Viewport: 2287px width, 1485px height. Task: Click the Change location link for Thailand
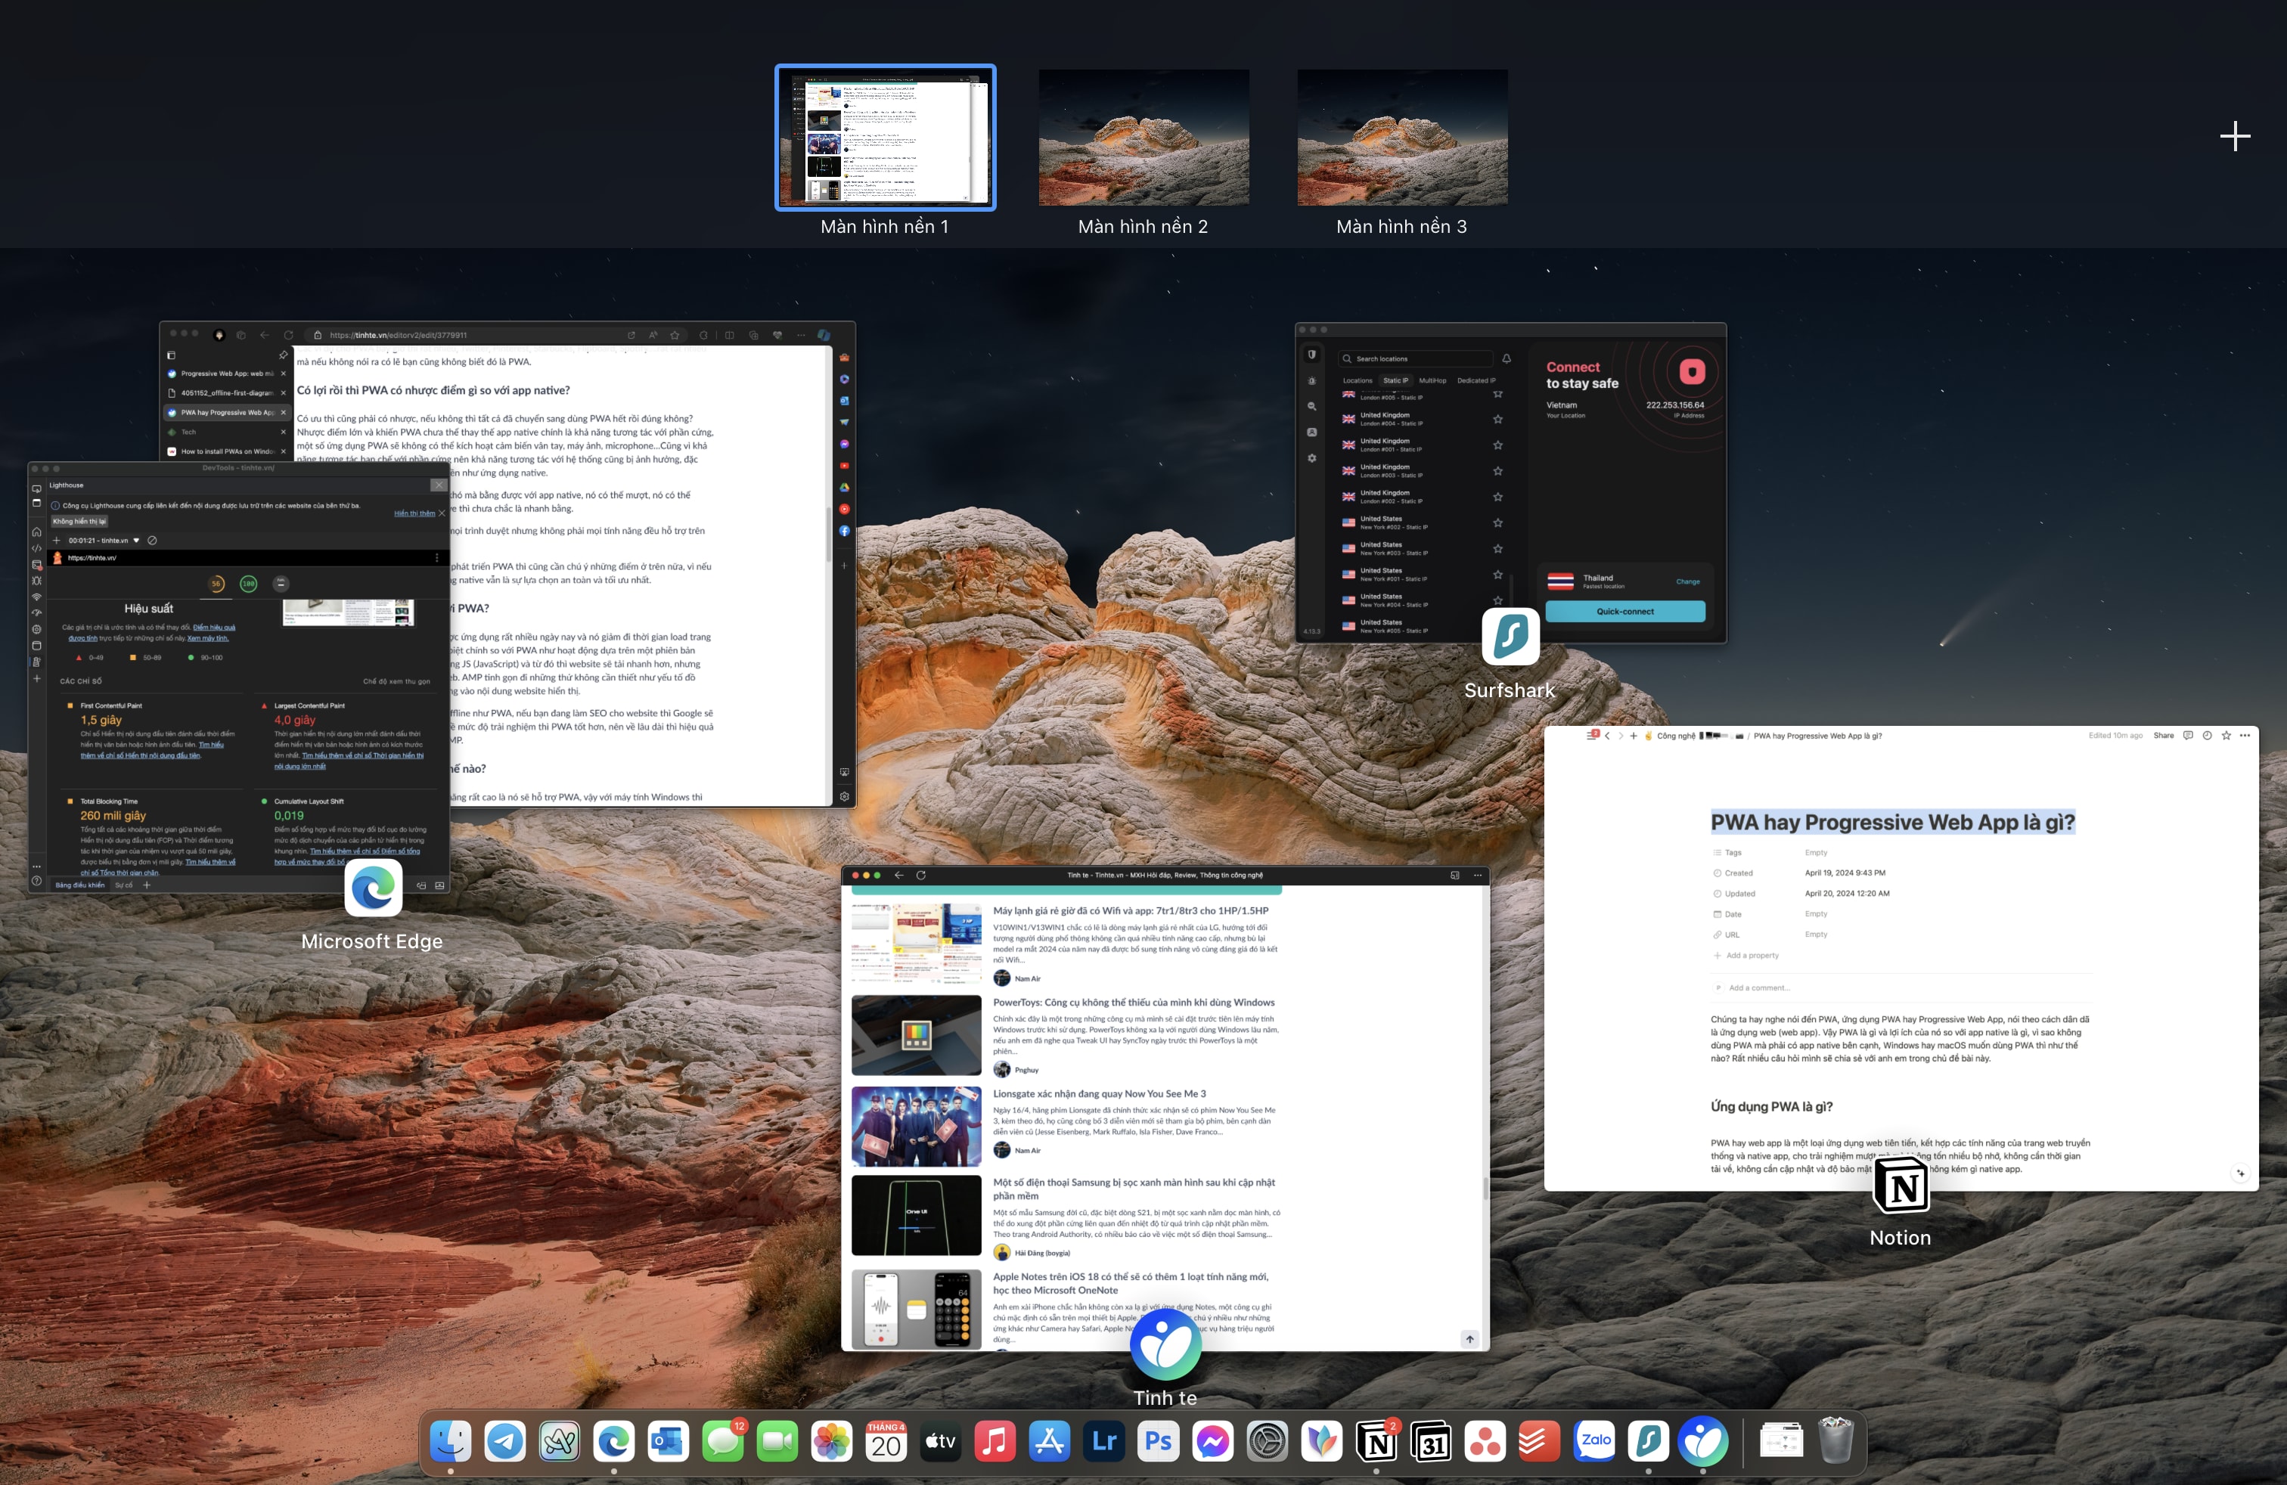tap(1687, 581)
